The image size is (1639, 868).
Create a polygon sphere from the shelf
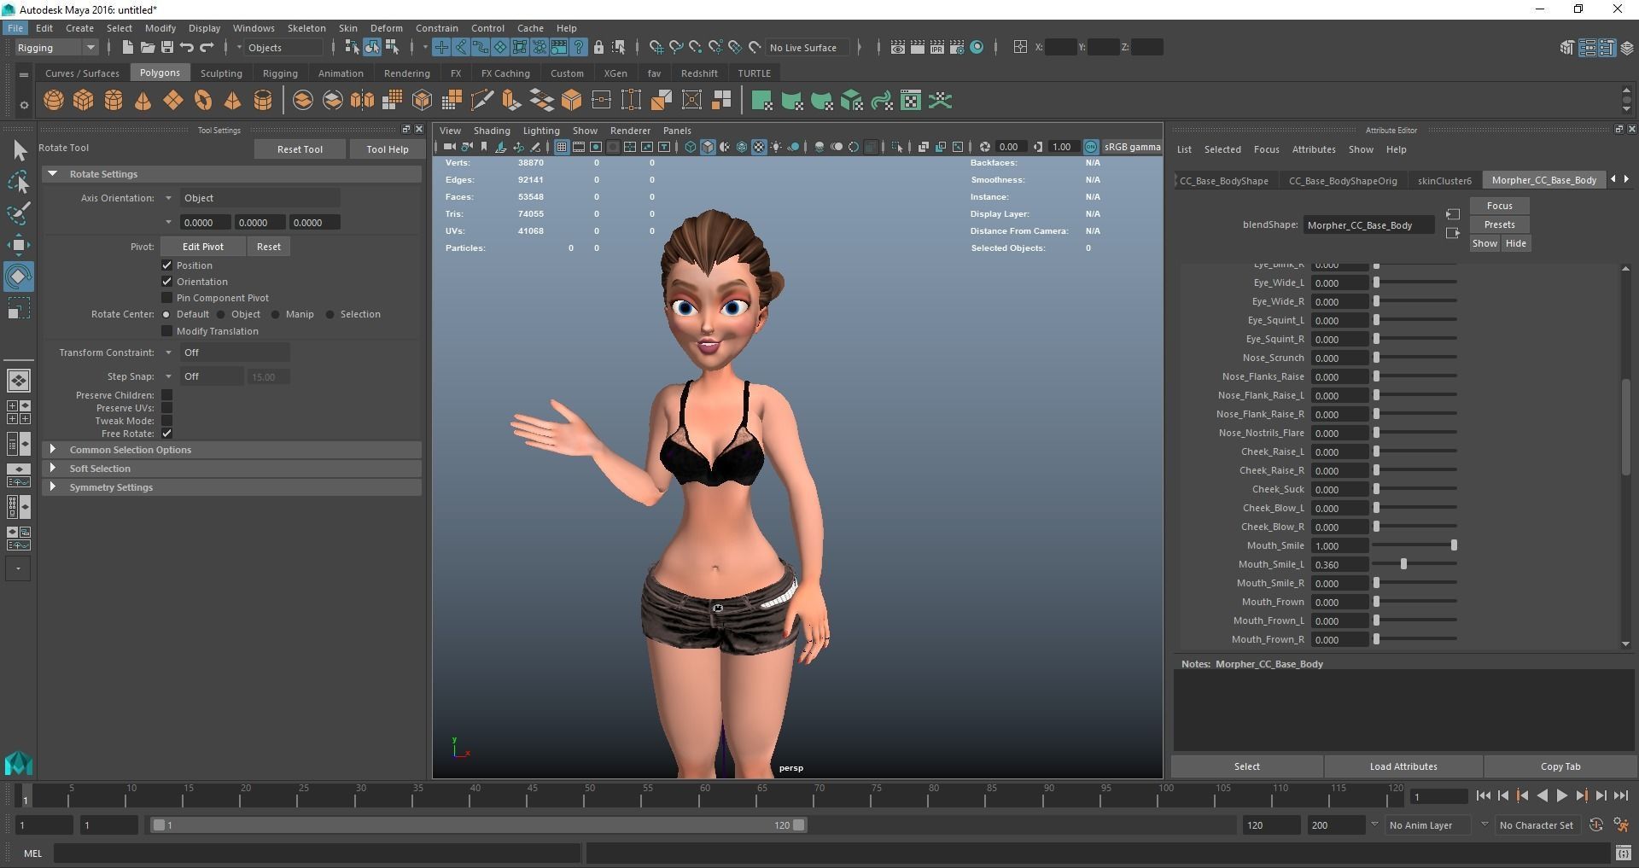(x=54, y=101)
